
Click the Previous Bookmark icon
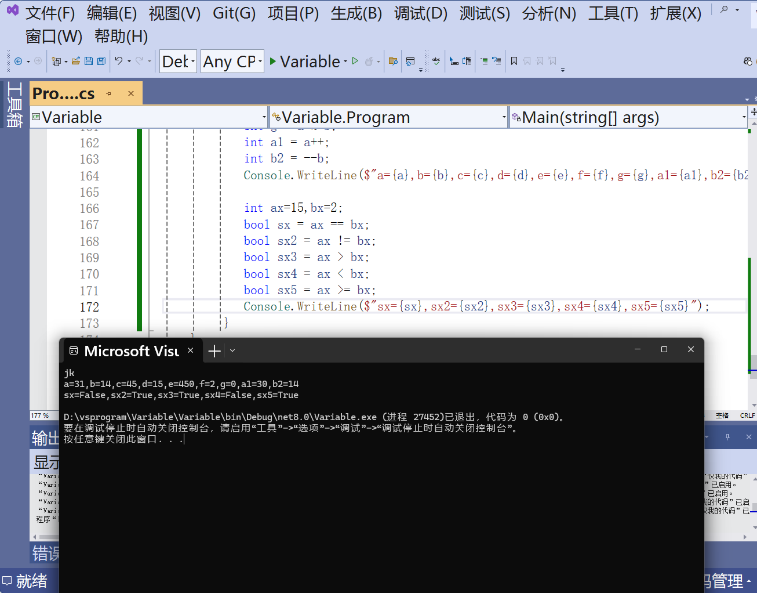(527, 61)
